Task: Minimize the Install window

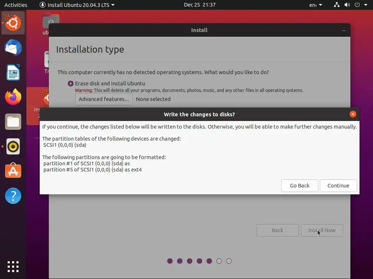Action: [344, 31]
